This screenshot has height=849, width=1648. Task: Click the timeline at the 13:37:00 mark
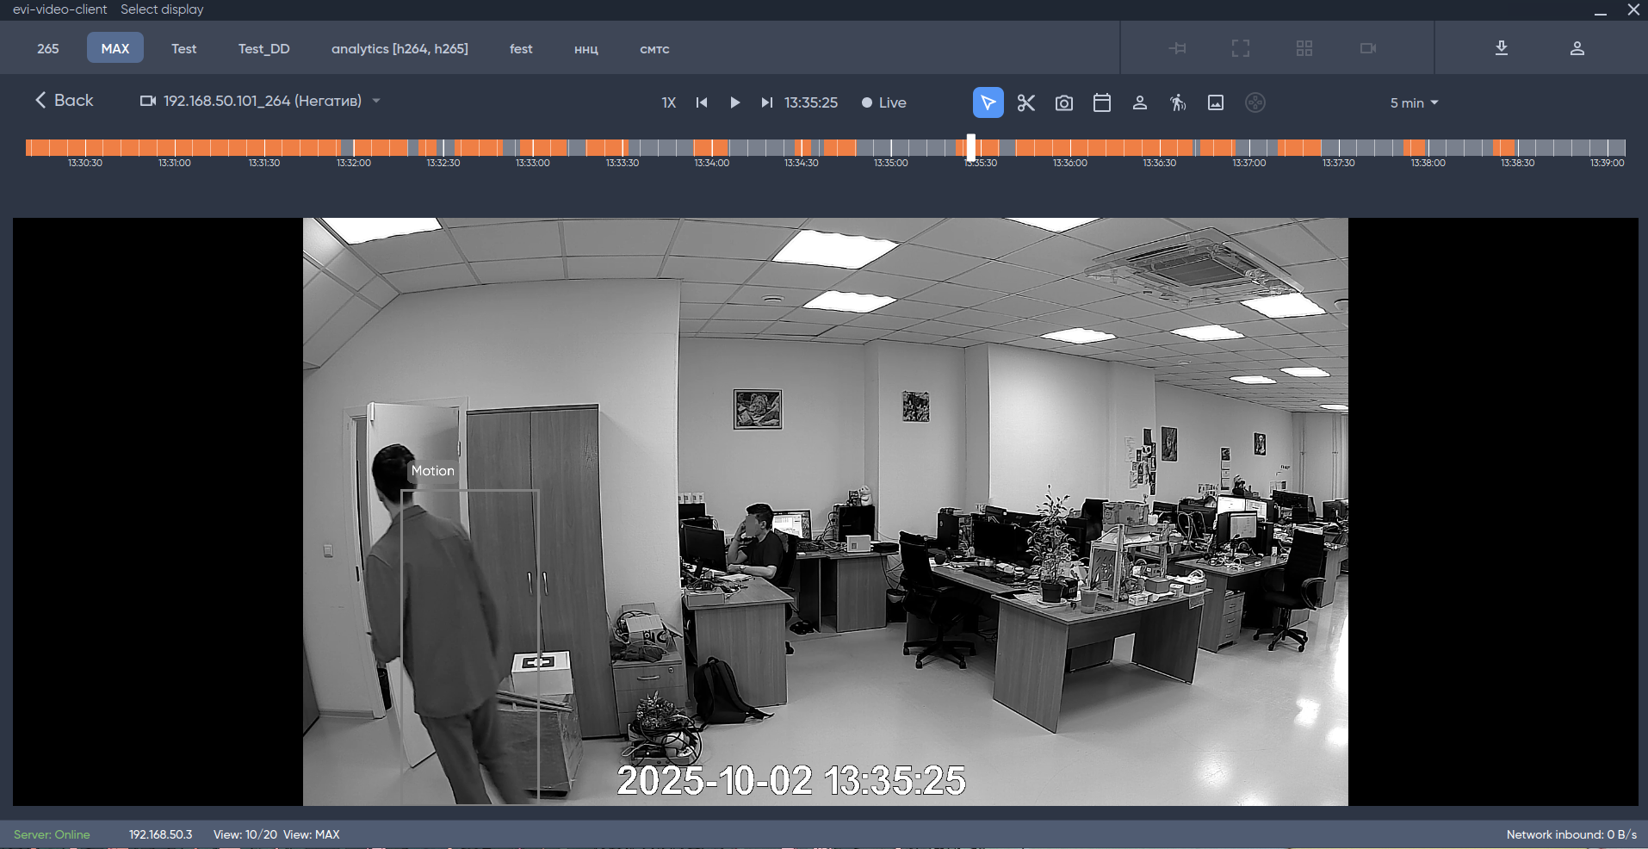1248,148
